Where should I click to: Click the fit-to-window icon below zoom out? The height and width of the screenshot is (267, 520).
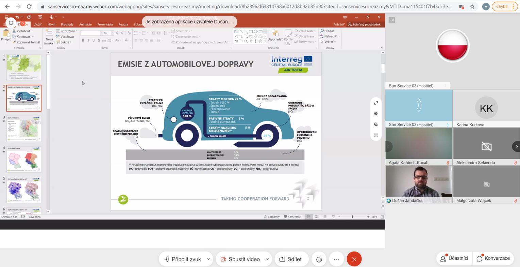pyautogui.click(x=376, y=135)
